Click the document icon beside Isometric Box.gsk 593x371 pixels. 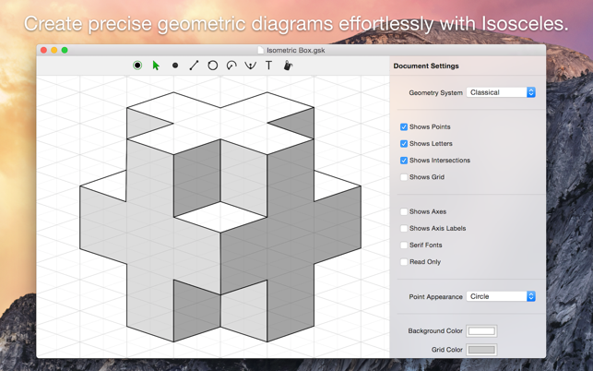261,50
